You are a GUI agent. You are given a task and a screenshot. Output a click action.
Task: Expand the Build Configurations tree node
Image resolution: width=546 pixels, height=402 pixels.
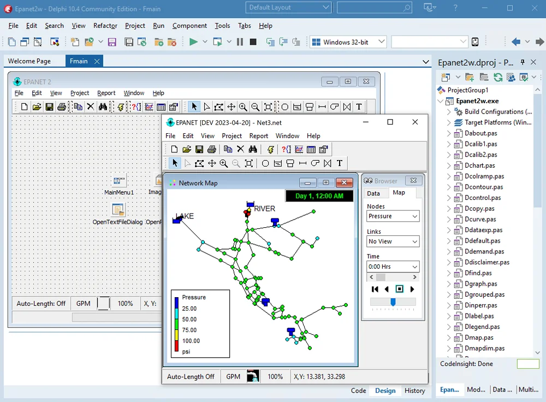(449, 111)
